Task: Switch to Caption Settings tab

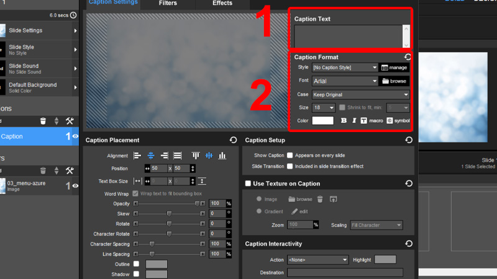Action: point(113,2)
